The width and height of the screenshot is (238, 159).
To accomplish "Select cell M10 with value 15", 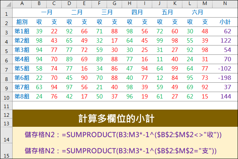I will (205, 96).
